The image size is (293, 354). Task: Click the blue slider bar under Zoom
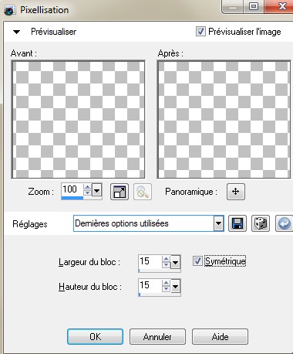pyautogui.click(x=72, y=198)
